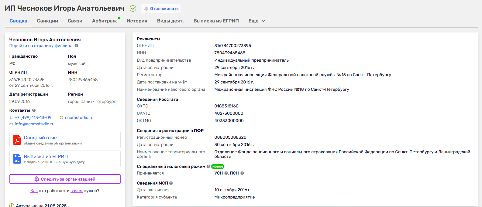Click the red PDF icon of Сводный отчёт
The image size is (482, 207).
[17, 140]
